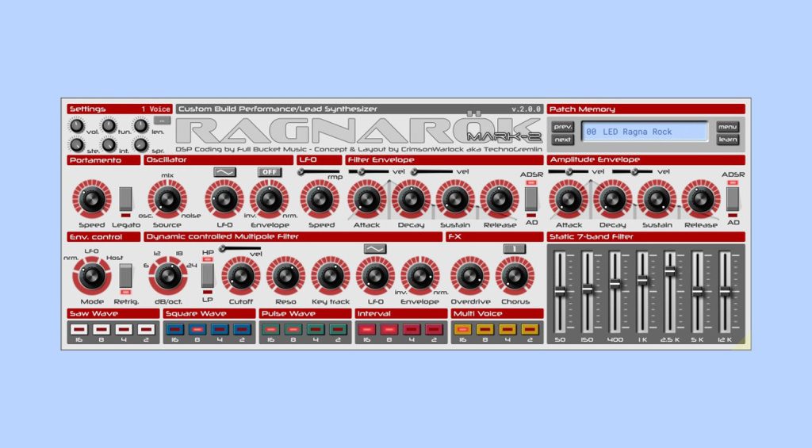Screen dimensions: 812x448
Task: Click the filter Cutoff knob
Action: pyautogui.click(x=241, y=276)
